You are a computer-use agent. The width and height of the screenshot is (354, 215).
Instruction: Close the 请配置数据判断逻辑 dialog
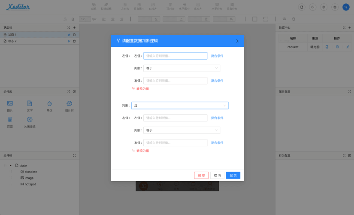click(238, 41)
